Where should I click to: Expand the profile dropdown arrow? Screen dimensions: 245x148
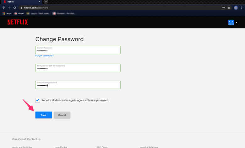tap(237, 22)
